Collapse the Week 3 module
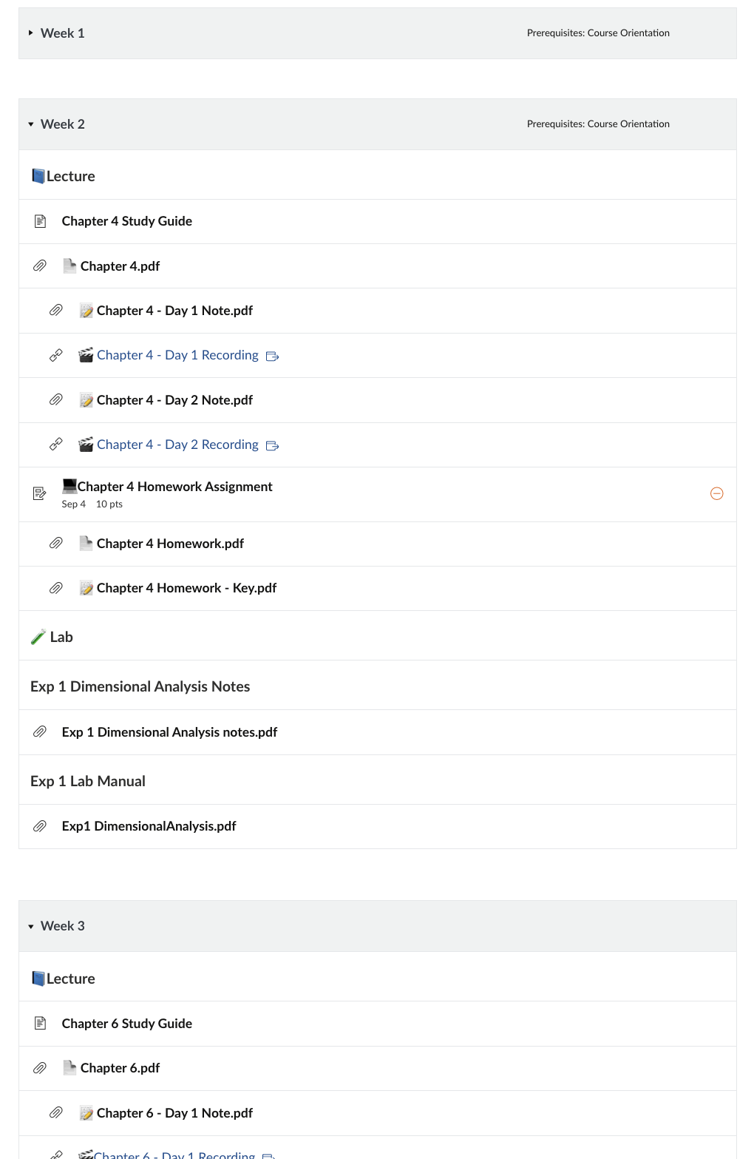Image resolution: width=754 pixels, height=1159 pixels. pos(31,926)
